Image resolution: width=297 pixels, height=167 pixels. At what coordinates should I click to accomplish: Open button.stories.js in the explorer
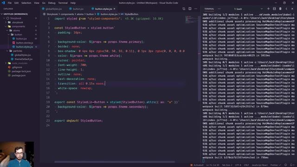(25, 43)
